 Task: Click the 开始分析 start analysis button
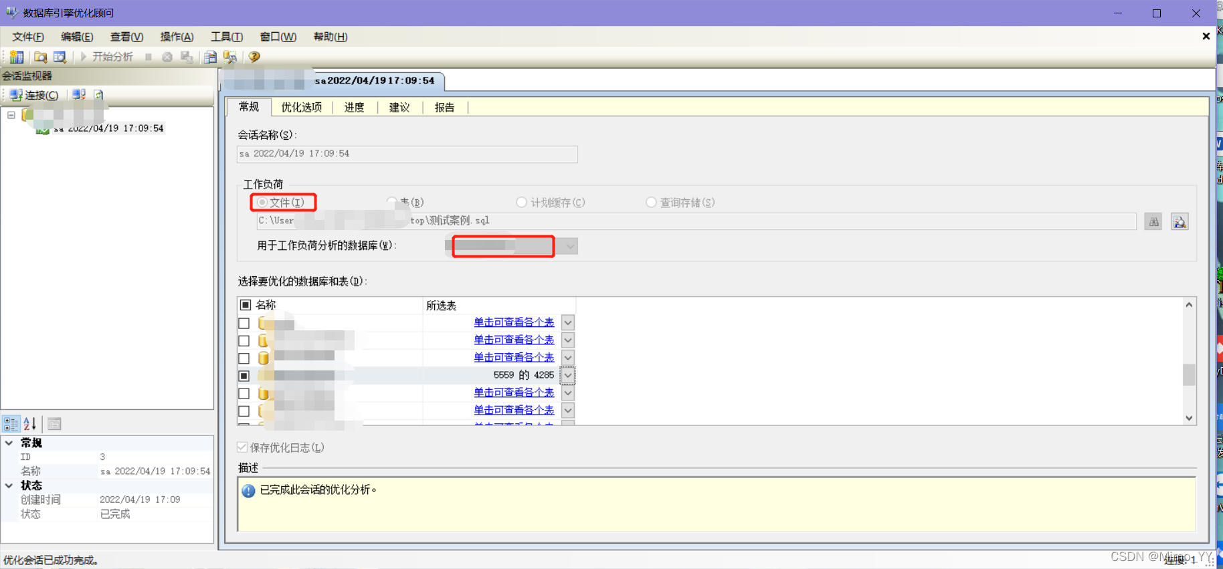(106, 57)
